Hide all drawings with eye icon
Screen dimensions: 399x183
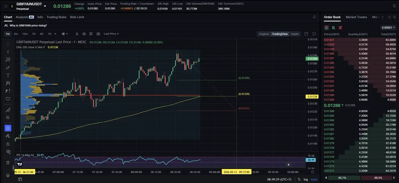pyautogui.click(x=8, y=152)
